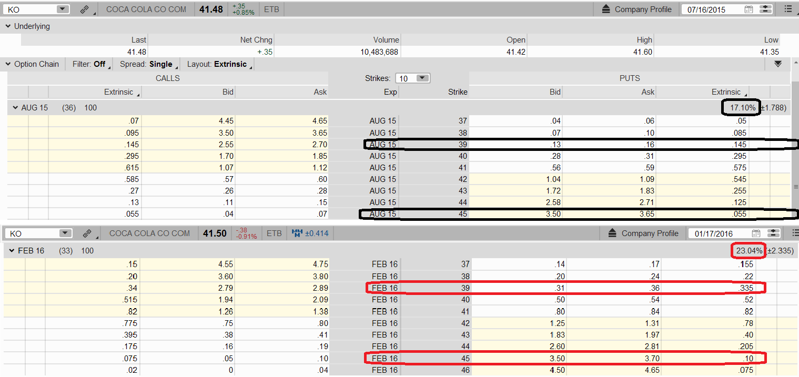Click the Exp column header
The image size is (799, 377).
390,92
